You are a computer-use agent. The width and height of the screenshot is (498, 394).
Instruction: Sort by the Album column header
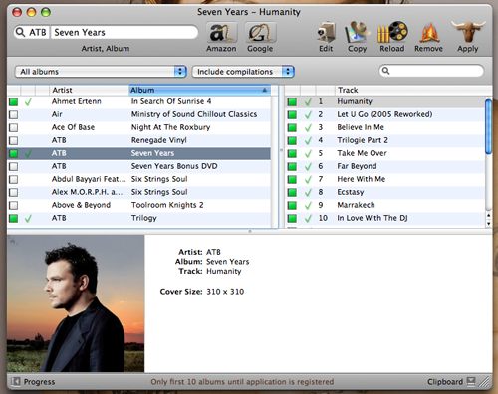(x=199, y=90)
